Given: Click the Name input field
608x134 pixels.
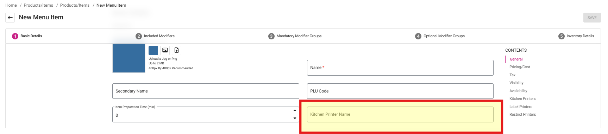Looking at the screenshot, I should click(x=400, y=68).
